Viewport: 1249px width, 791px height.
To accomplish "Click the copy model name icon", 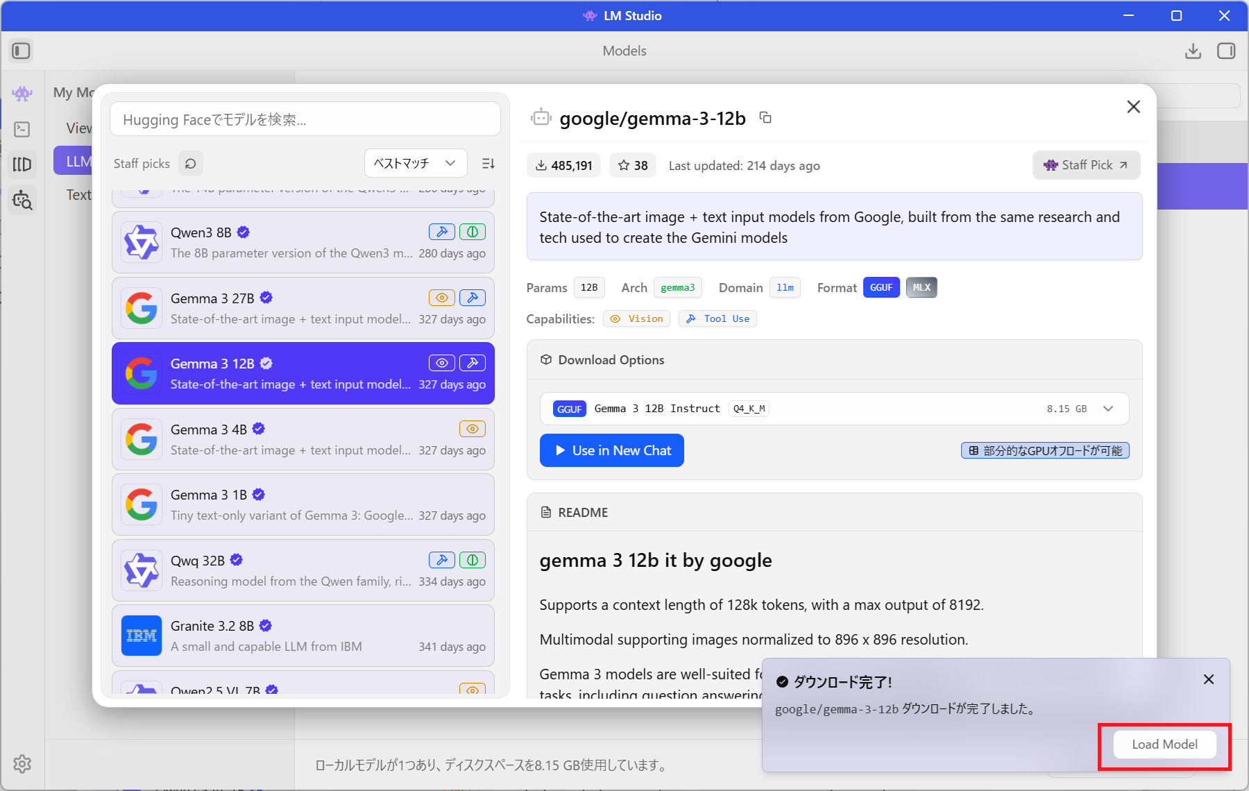I will pyautogui.click(x=765, y=118).
